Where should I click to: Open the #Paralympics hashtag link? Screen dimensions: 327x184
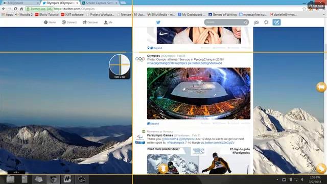pos(176,143)
